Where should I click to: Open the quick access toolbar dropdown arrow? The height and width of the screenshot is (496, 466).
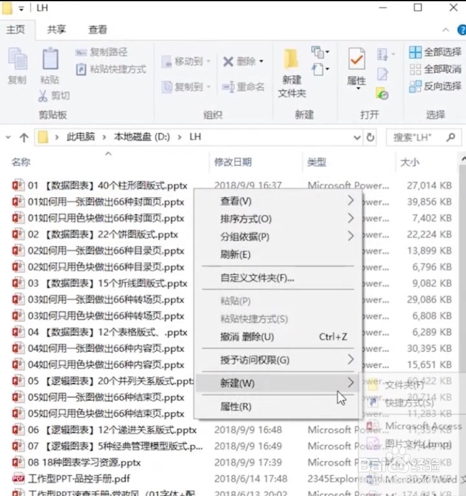[21, 9]
